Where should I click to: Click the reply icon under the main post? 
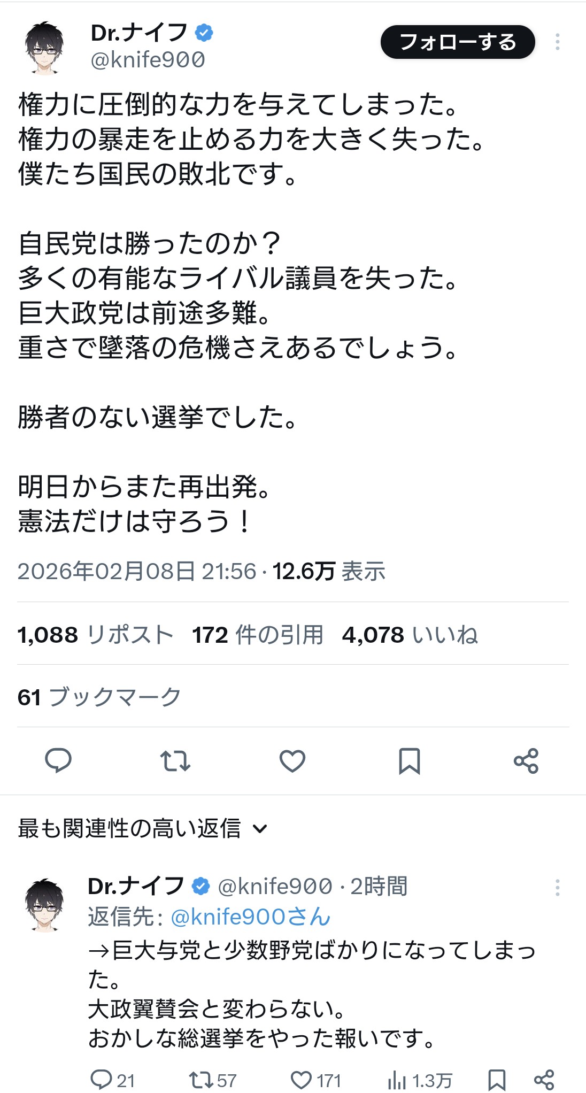pos(58,760)
